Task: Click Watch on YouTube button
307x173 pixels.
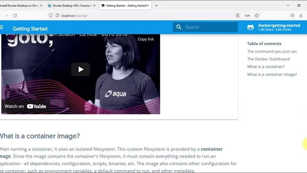Action: [25, 106]
